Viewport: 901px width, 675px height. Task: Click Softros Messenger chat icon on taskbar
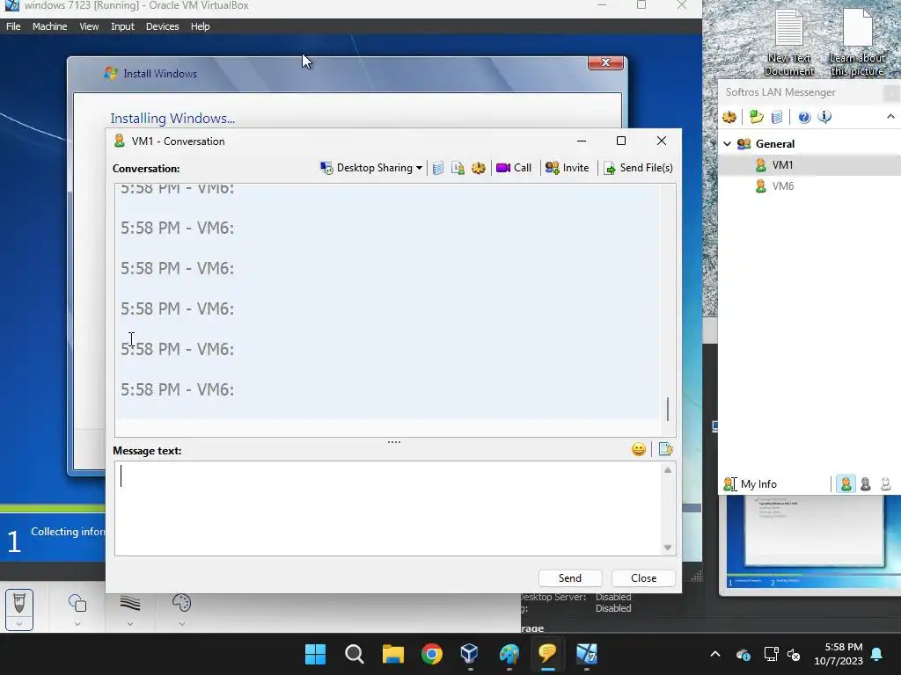(x=547, y=654)
